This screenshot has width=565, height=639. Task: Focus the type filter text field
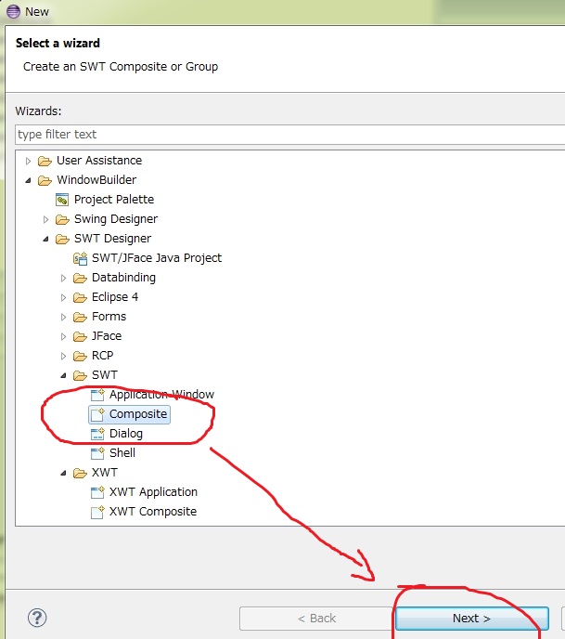tap(288, 135)
